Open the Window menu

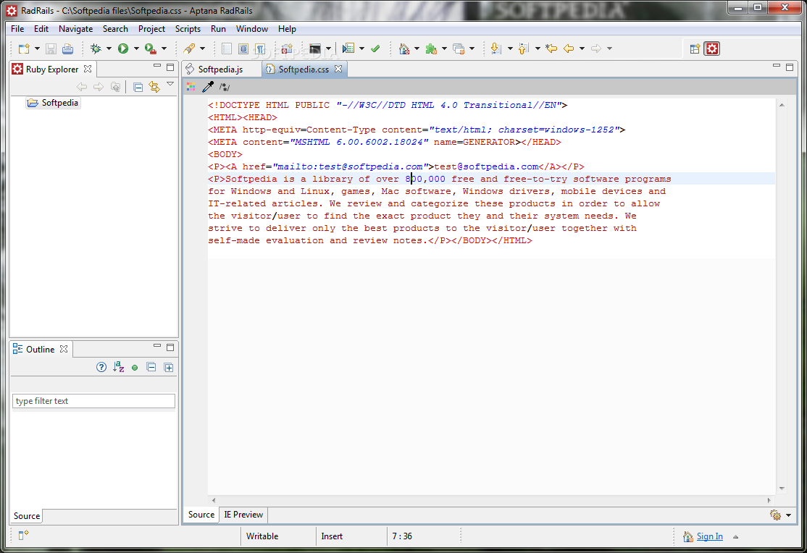click(251, 29)
